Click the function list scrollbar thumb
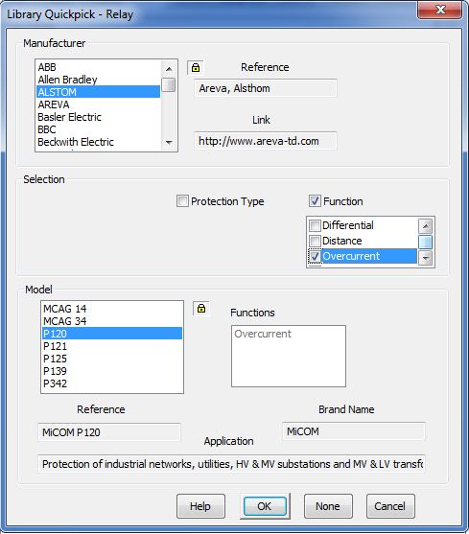This screenshot has height=534, width=469. pyautogui.click(x=426, y=242)
